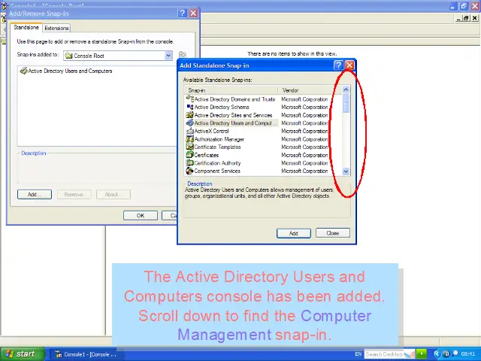Choose the Active Directory Sites and Services icon
Image resolution: width=481 pixels, height=361 pixels.
coord(190,115)
